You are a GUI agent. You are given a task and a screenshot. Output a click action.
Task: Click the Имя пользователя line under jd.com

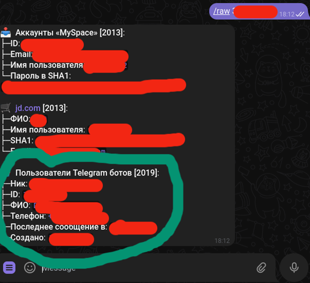click(x=67, y=130)
